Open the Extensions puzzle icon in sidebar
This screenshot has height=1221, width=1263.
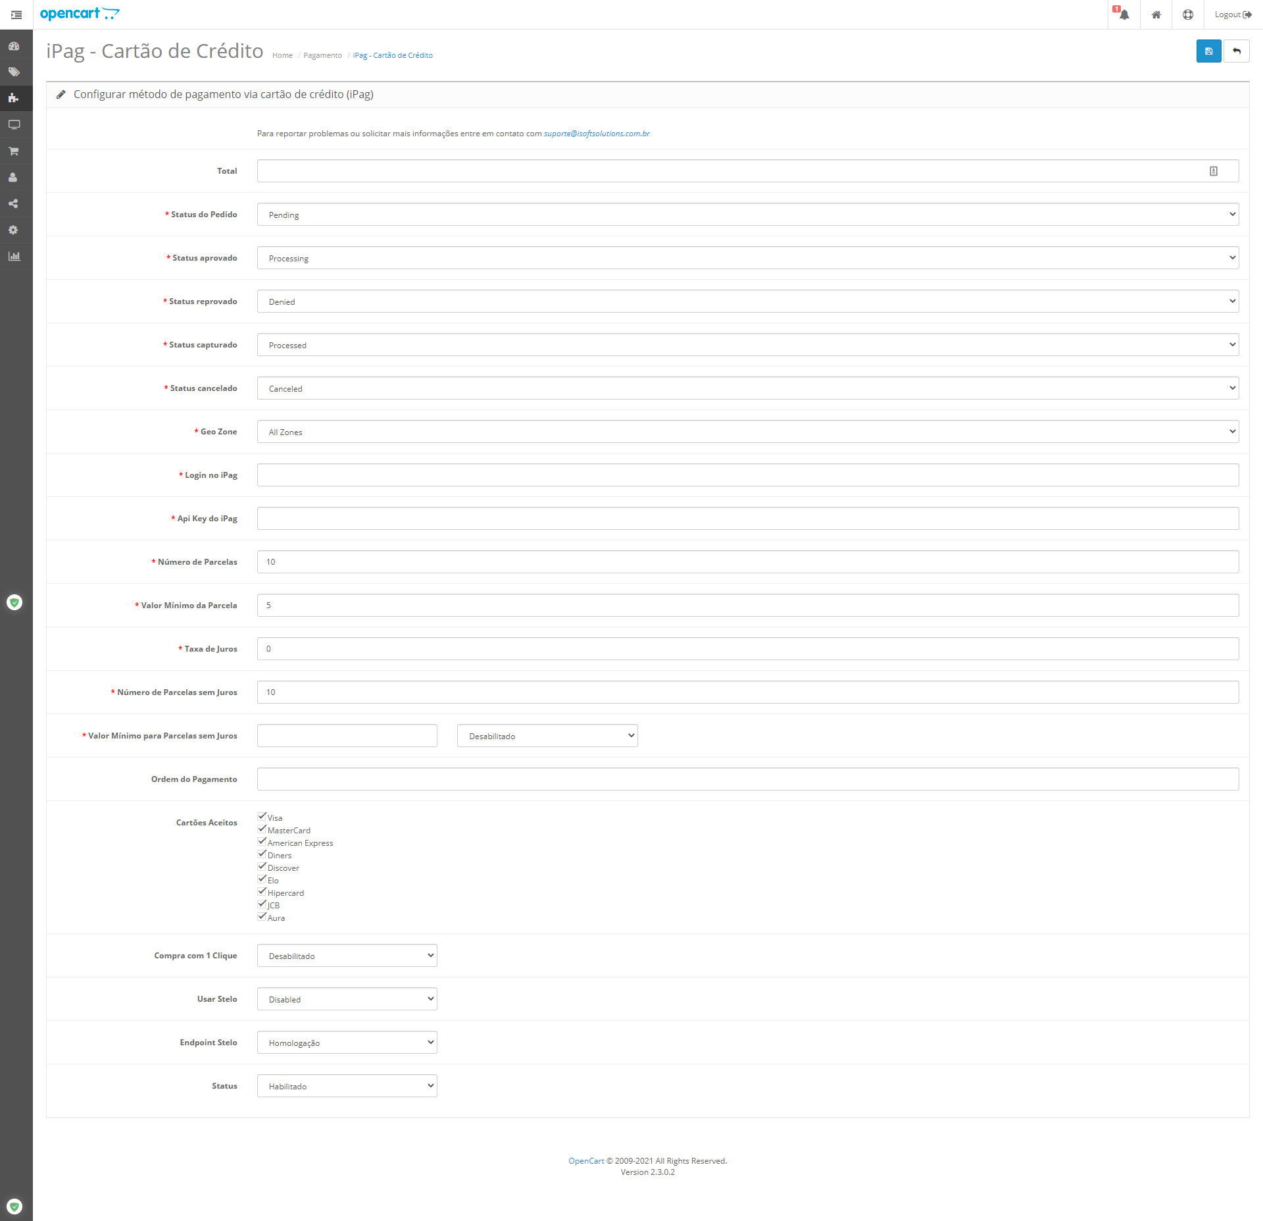pyautogui.click(x=14, y=98)
